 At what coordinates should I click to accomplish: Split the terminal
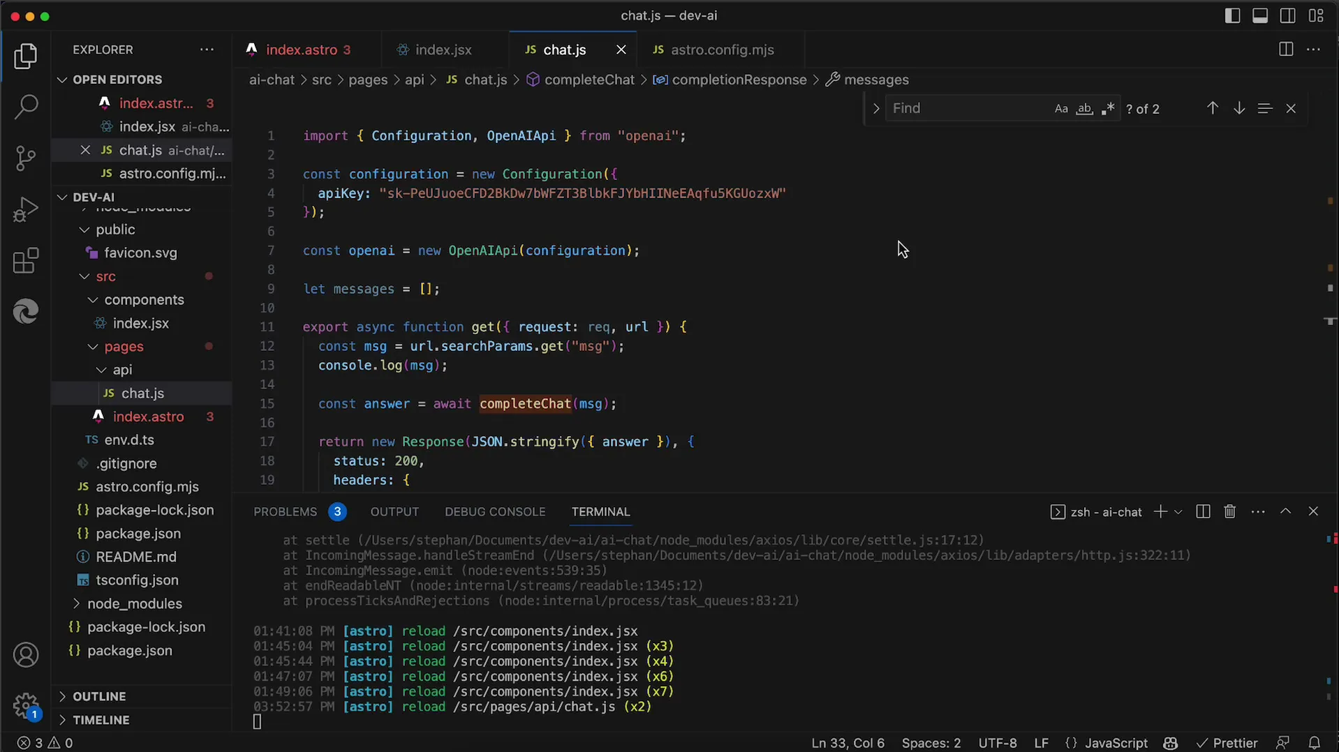[1203, 512]
